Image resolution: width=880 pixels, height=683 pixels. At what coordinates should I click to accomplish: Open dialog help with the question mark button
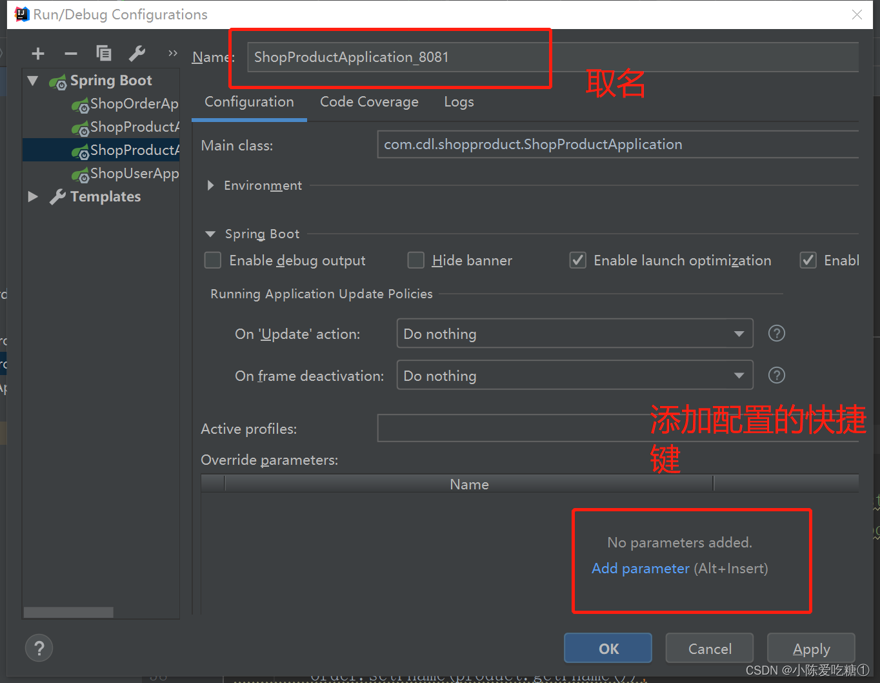point(39,648)
